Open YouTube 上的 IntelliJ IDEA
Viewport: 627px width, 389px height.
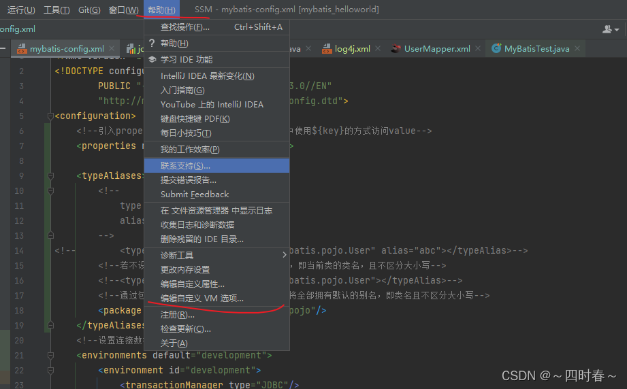click(x=216, y=105)
